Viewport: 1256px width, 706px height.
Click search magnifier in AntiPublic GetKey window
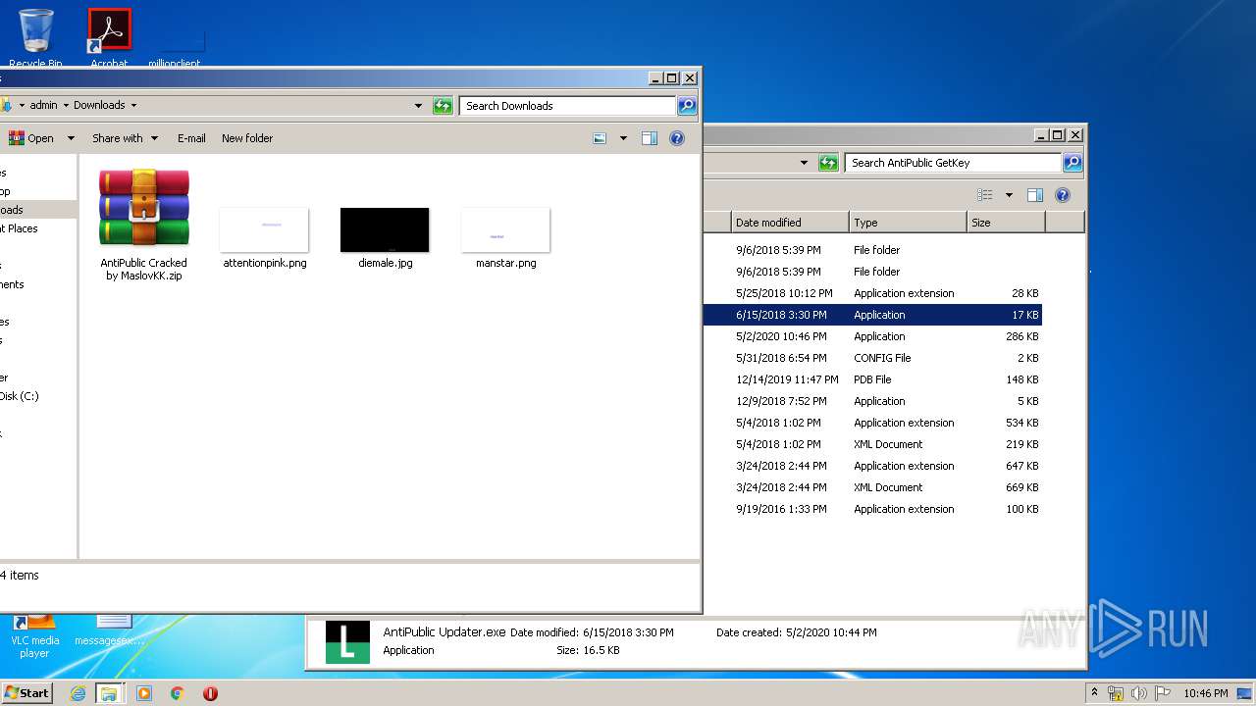(1073, 163)
